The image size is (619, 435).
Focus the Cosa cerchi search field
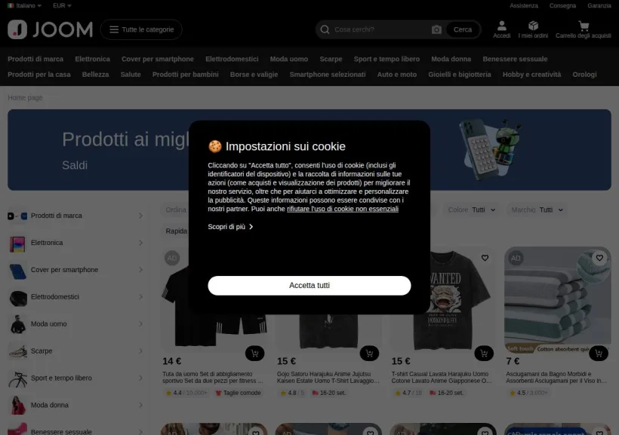coord(380,29)
